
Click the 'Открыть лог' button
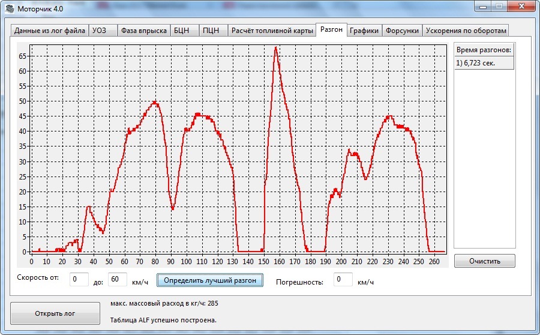55,313
